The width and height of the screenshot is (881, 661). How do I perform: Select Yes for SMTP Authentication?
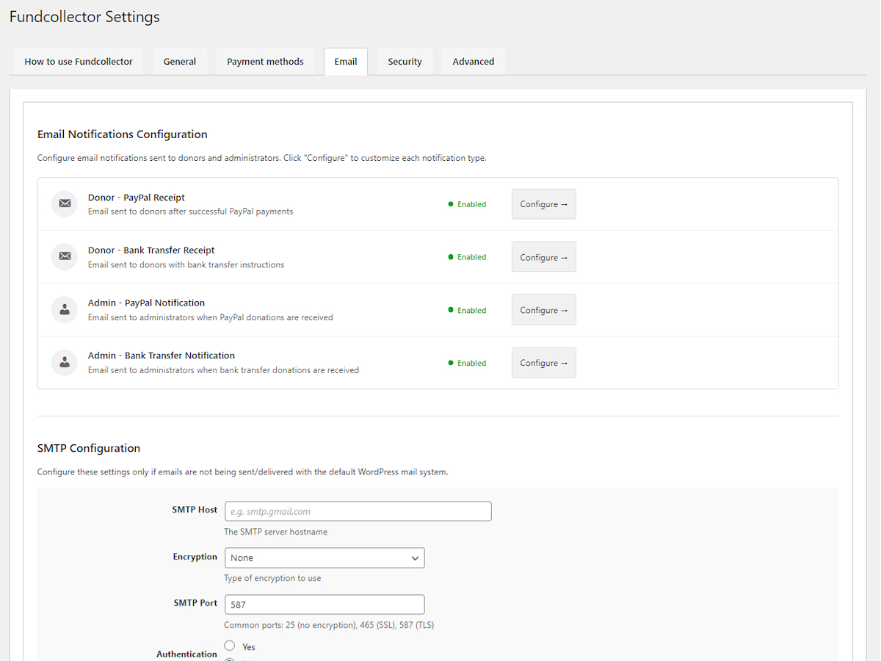[x=230, y=646]
